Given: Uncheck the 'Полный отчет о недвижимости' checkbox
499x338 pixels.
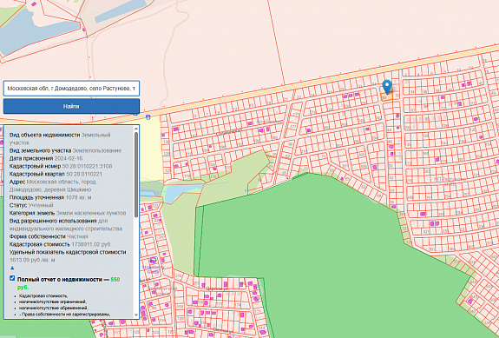Looking at the screenshot, I should pos(12,278).
